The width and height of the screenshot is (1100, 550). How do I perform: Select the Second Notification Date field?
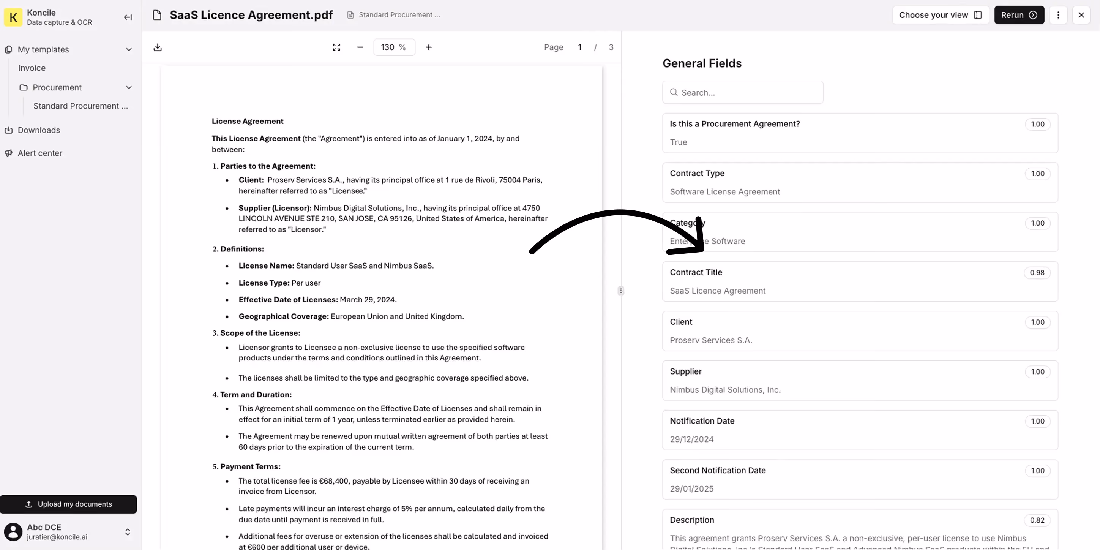[x=860, y=480]
